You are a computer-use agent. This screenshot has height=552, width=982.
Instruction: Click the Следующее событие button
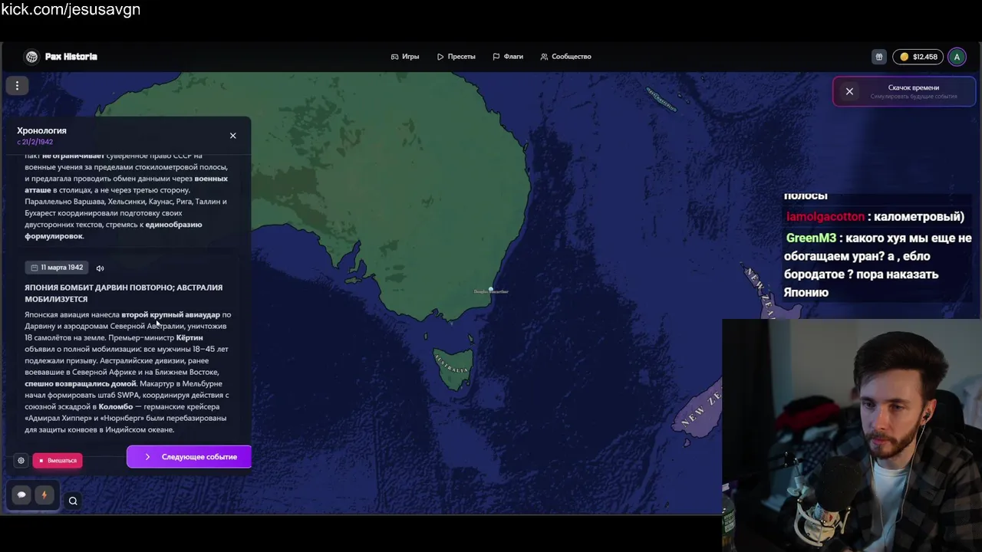point(189,457)
